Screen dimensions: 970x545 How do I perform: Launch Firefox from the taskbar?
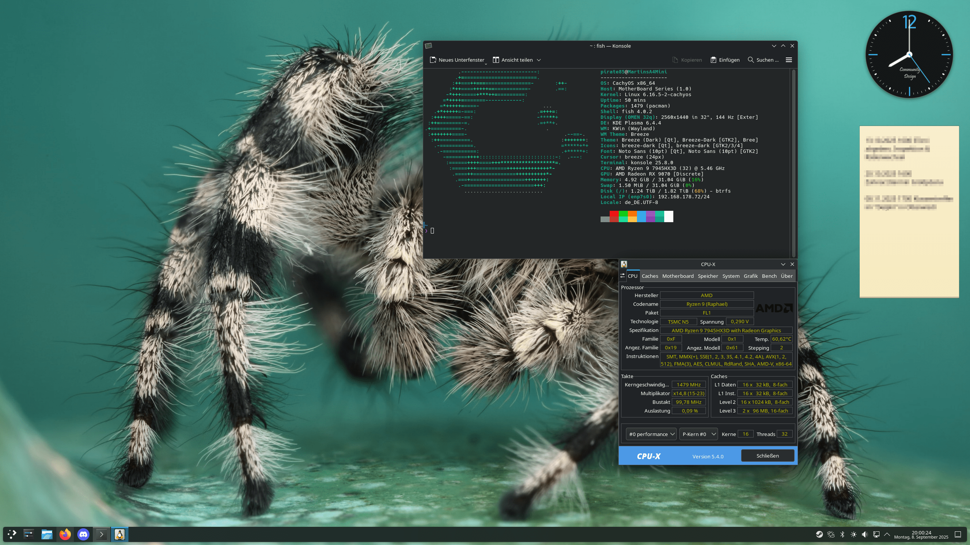pyautogui.click(x=65, y=534)
